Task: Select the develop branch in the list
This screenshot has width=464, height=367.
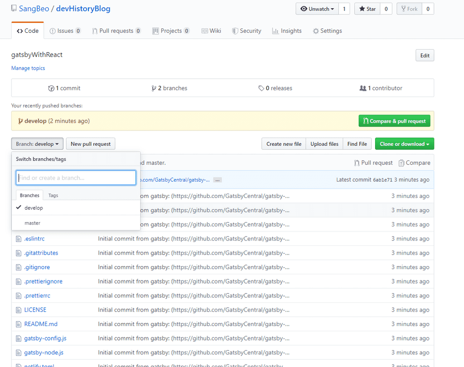Action: tap(34, 208)
